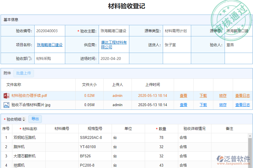Collapse the 附件 section header
This screenshot has width=253, height=168.
[x=7, y=73]
